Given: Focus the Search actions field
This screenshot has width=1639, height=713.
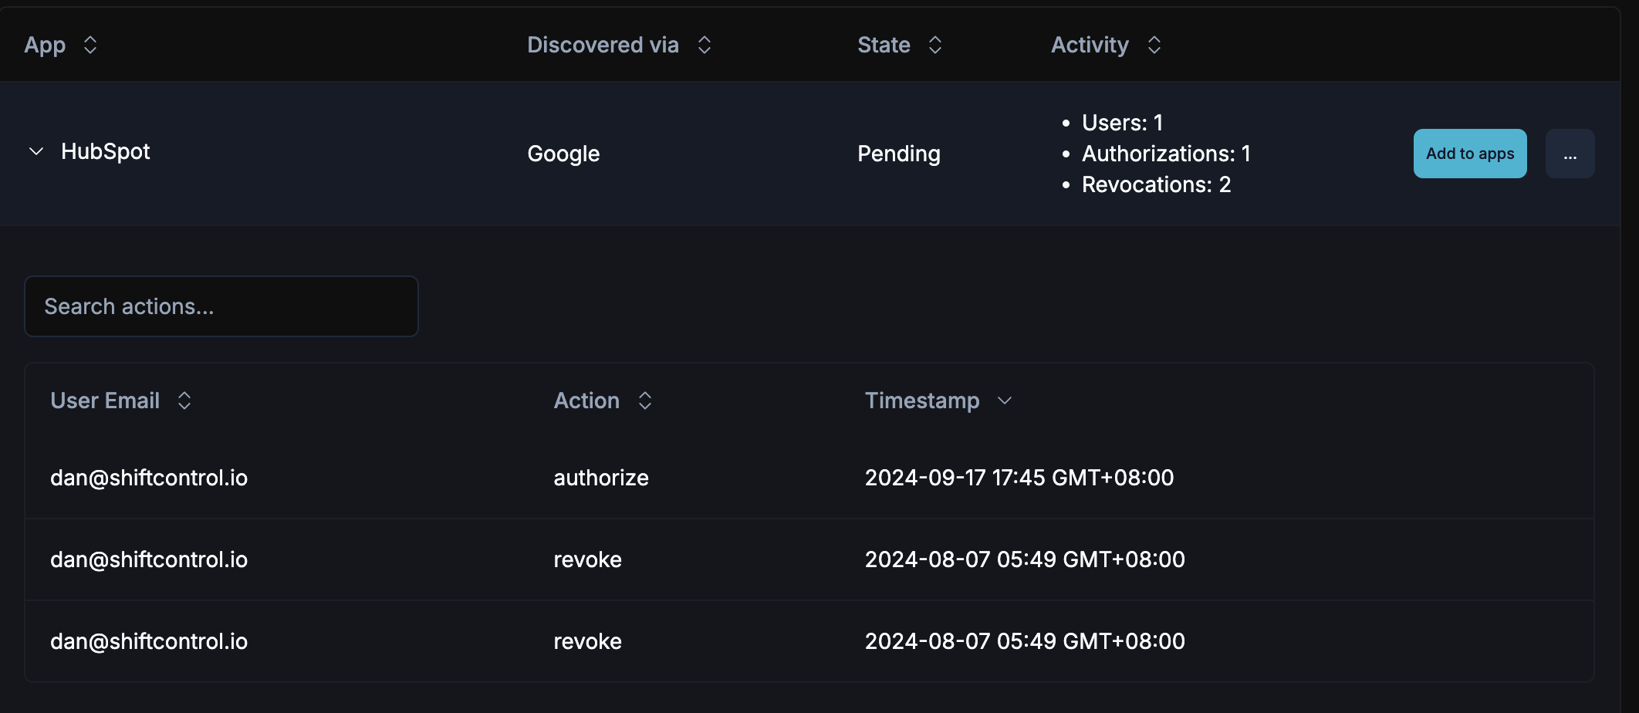Looking at the screenshot, I should coord(221,306).
